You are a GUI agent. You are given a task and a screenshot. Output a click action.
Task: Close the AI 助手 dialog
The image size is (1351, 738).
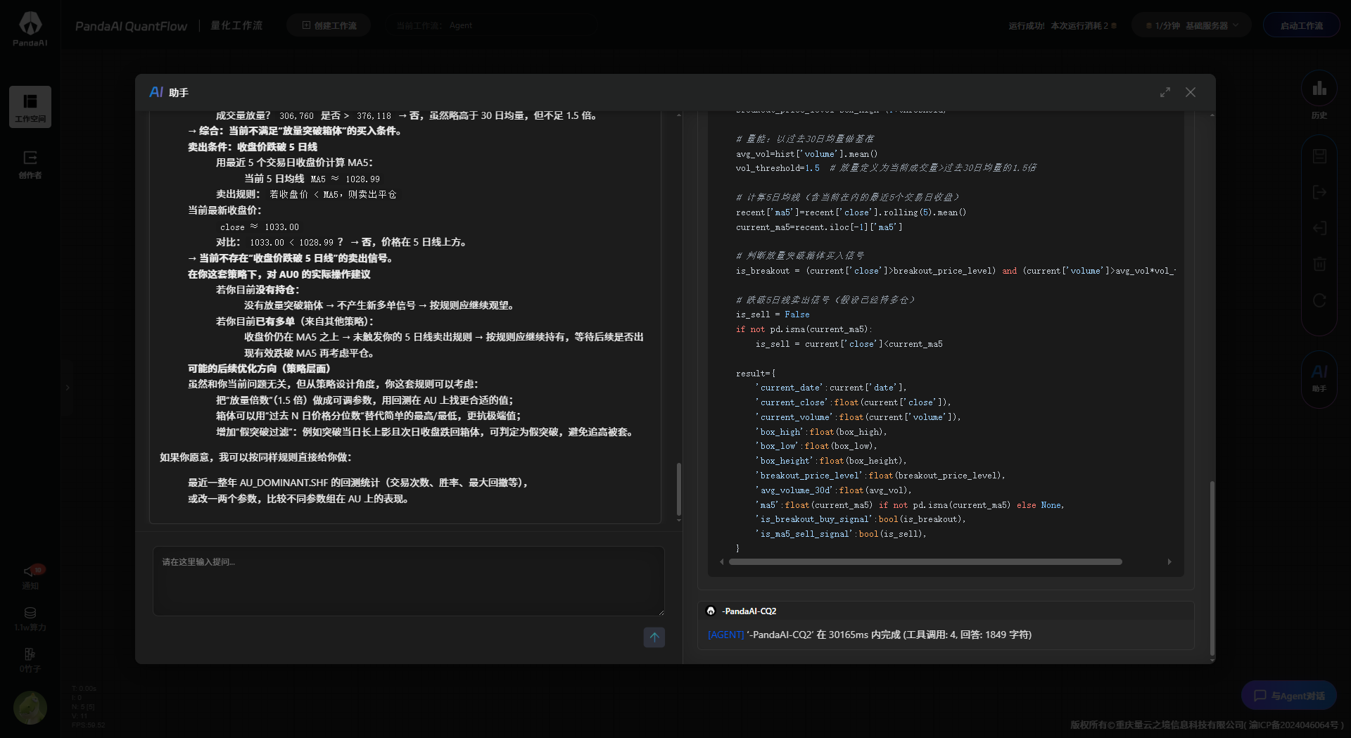1190,92
